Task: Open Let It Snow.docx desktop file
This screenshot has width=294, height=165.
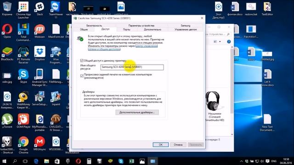Action: click(267, 77)
